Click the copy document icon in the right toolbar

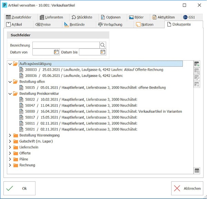pyautogui.click(x=197, y=71)
